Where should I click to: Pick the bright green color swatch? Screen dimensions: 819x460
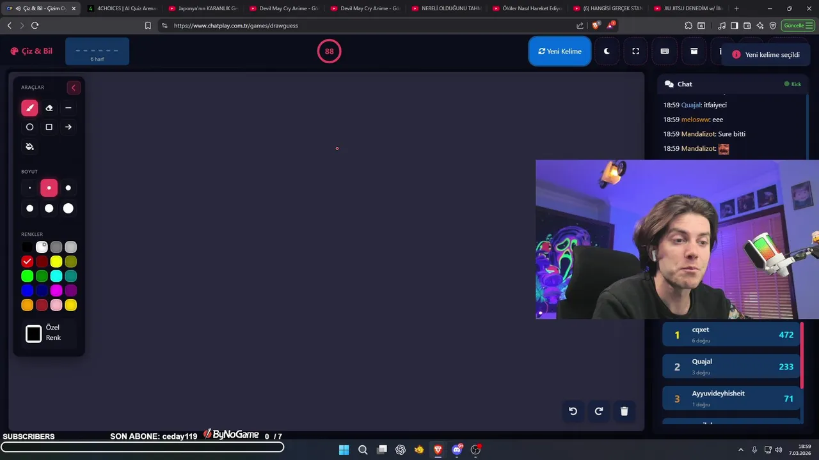pos(27,276)
